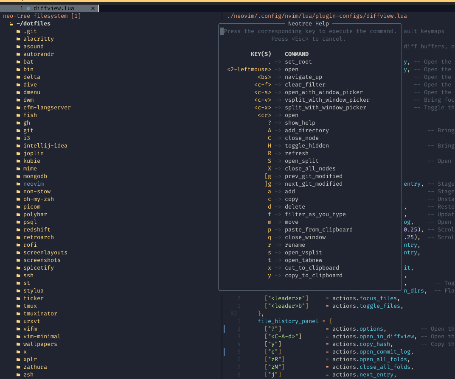Click the folder icon beside efm-langserver
The width and height of the screenshot is (455, 379).
18,108
